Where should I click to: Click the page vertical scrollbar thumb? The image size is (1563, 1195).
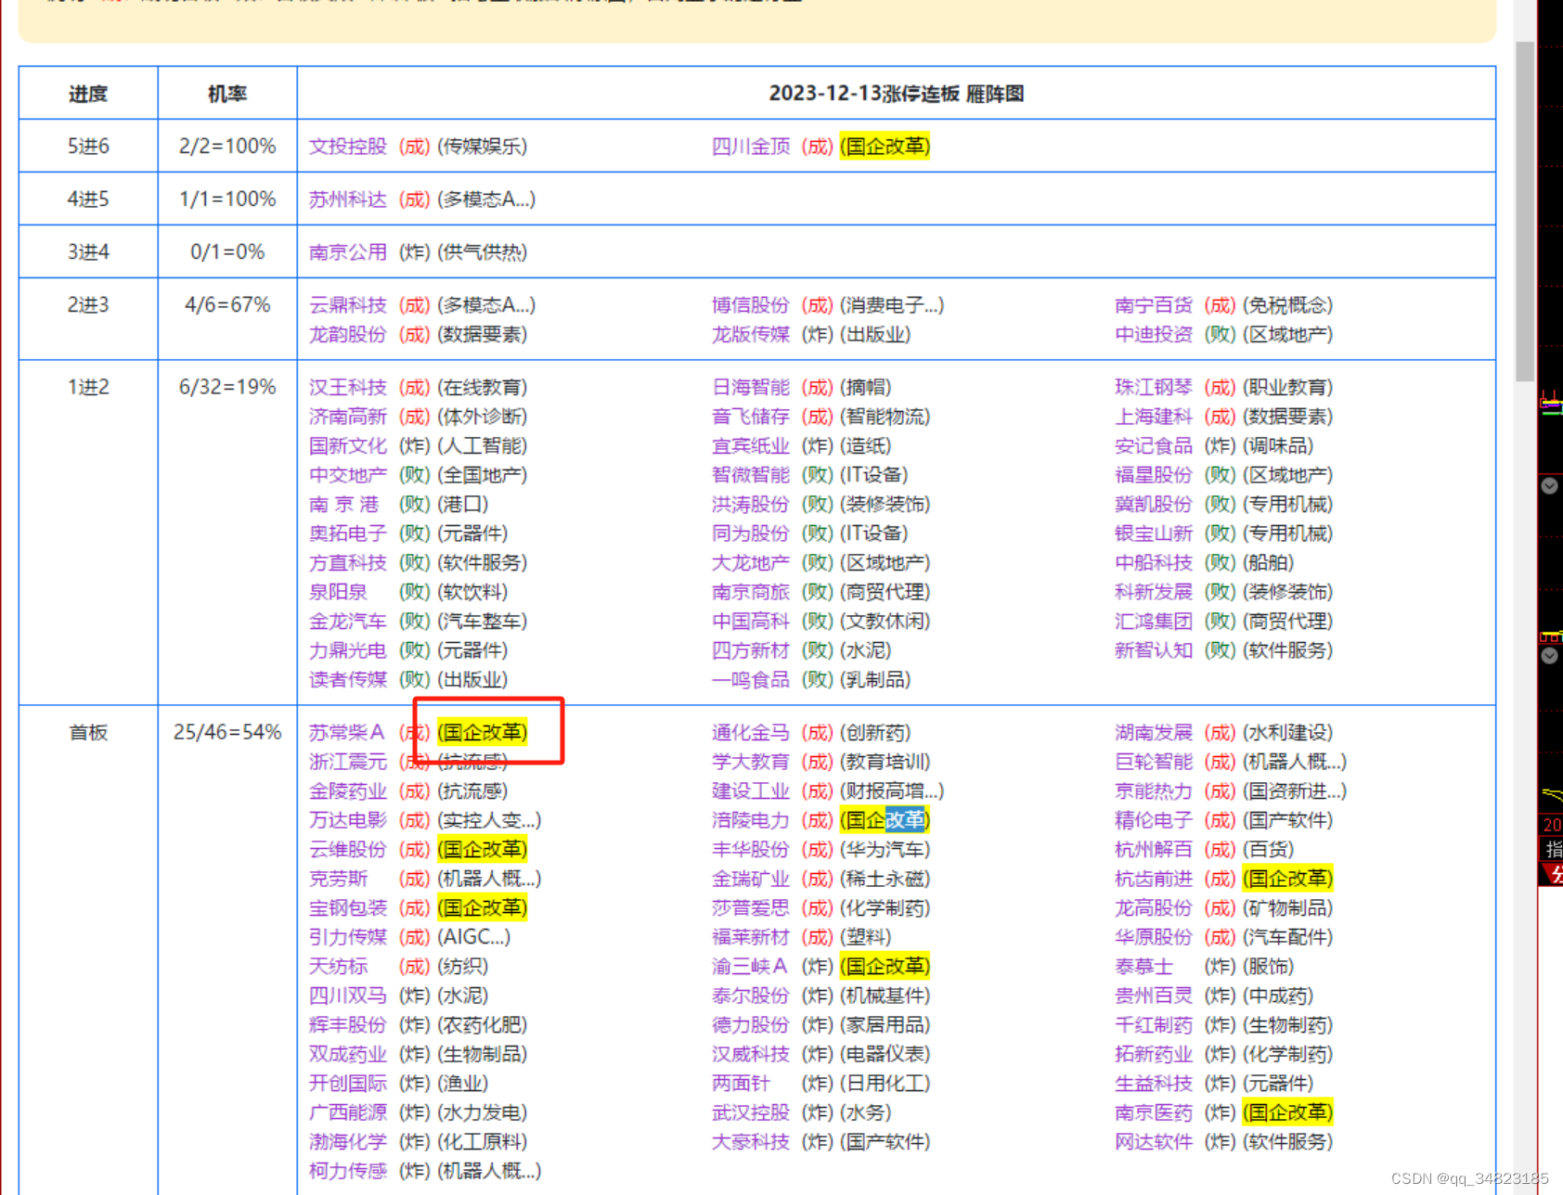click(1524, 212)
